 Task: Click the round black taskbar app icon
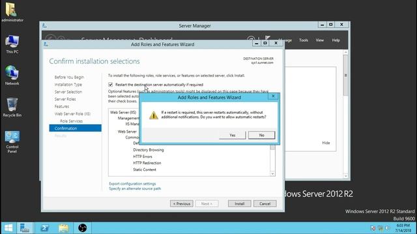[83, 228]
